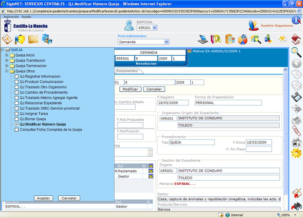The image size is (303, 218).
Task: Click the notepad icon in left toolbar
Action: pos(7,39)
